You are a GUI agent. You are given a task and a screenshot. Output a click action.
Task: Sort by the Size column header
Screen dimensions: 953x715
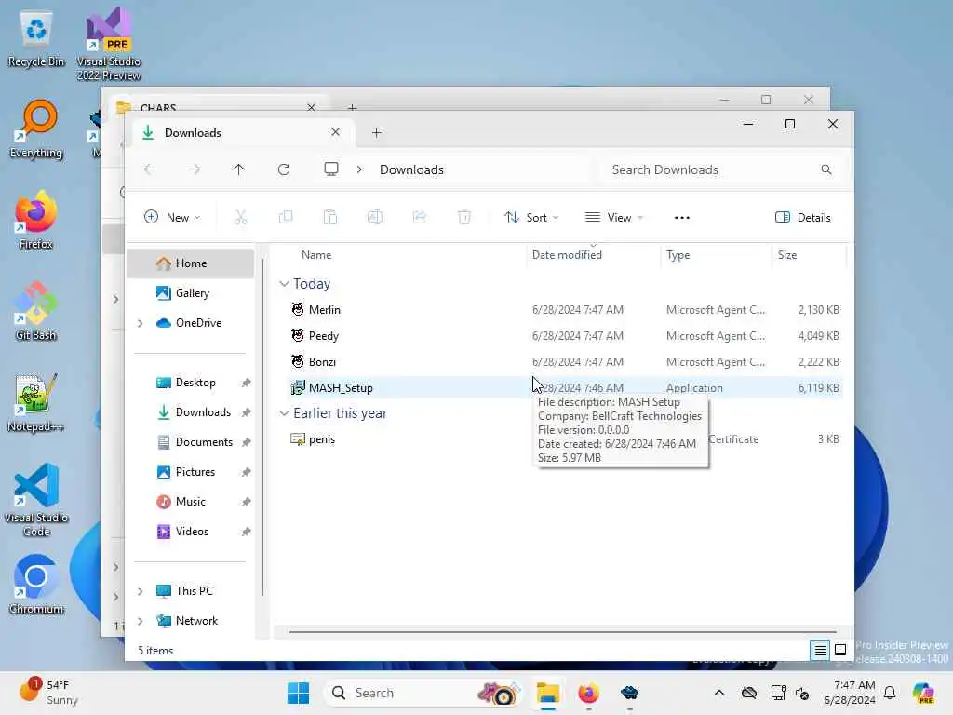pos(809,255)
